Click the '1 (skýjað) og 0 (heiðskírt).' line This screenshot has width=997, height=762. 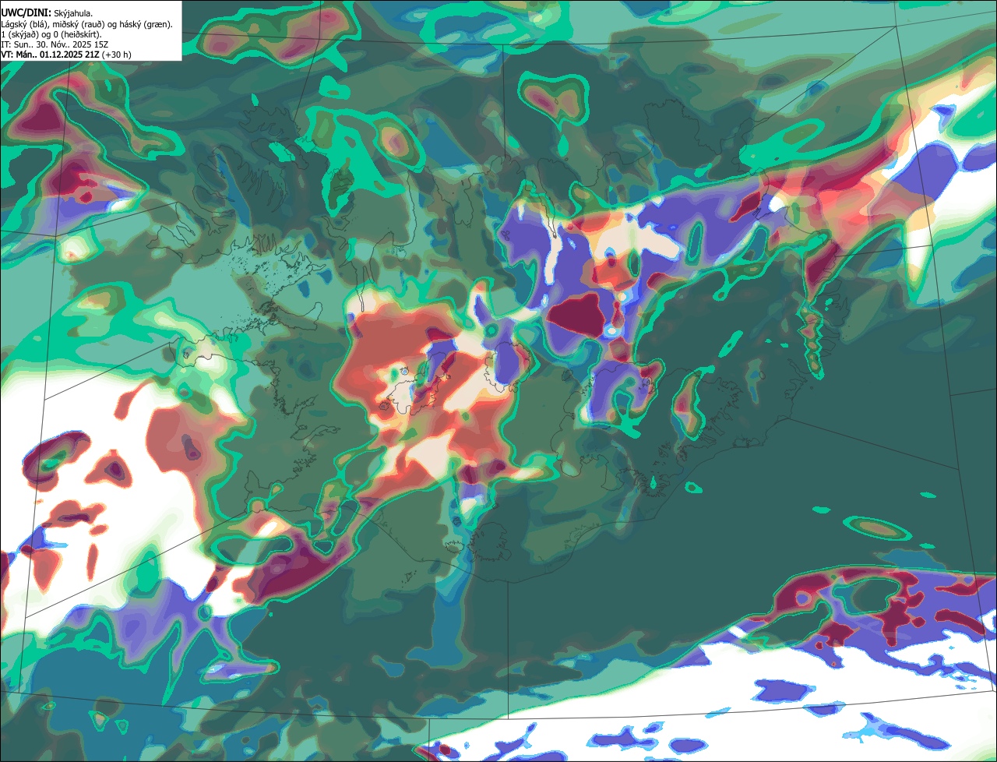pyautogui.click(x=51, y=34)
